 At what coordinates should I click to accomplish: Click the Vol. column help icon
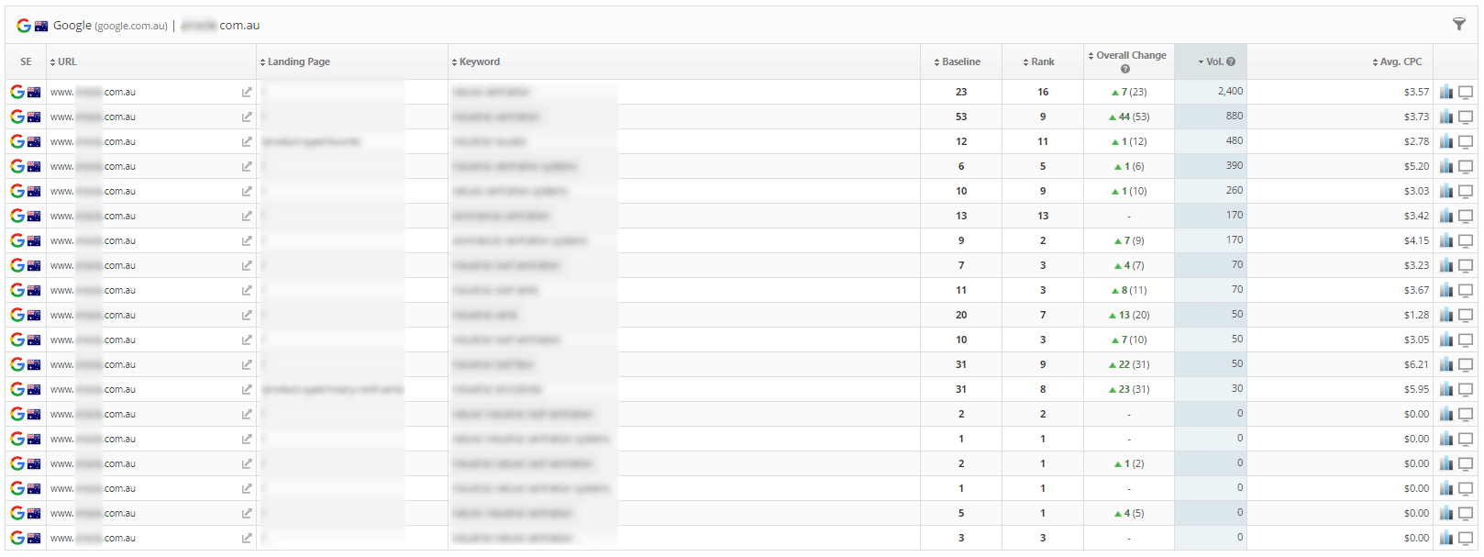click(x=1231, y=61)
